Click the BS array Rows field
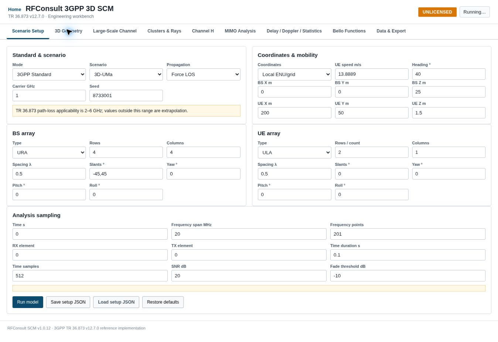The height and width of the screenshot is (342, 498). point(126,152)
